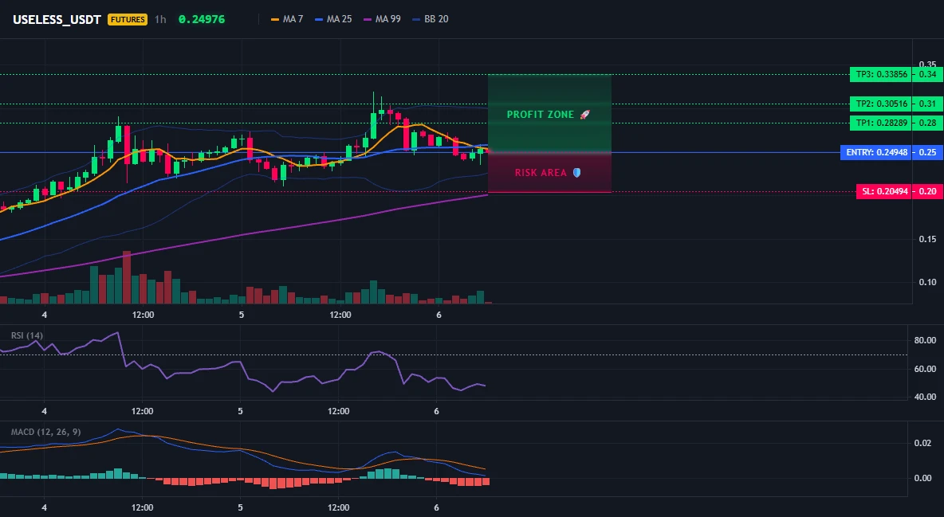Click the USELESS_USDT symbol name

pyautogui.click(x=57, y=19)
